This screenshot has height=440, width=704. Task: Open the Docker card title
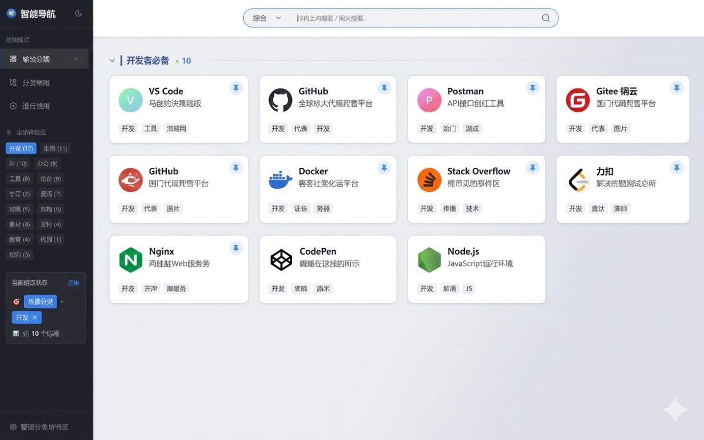313,171
